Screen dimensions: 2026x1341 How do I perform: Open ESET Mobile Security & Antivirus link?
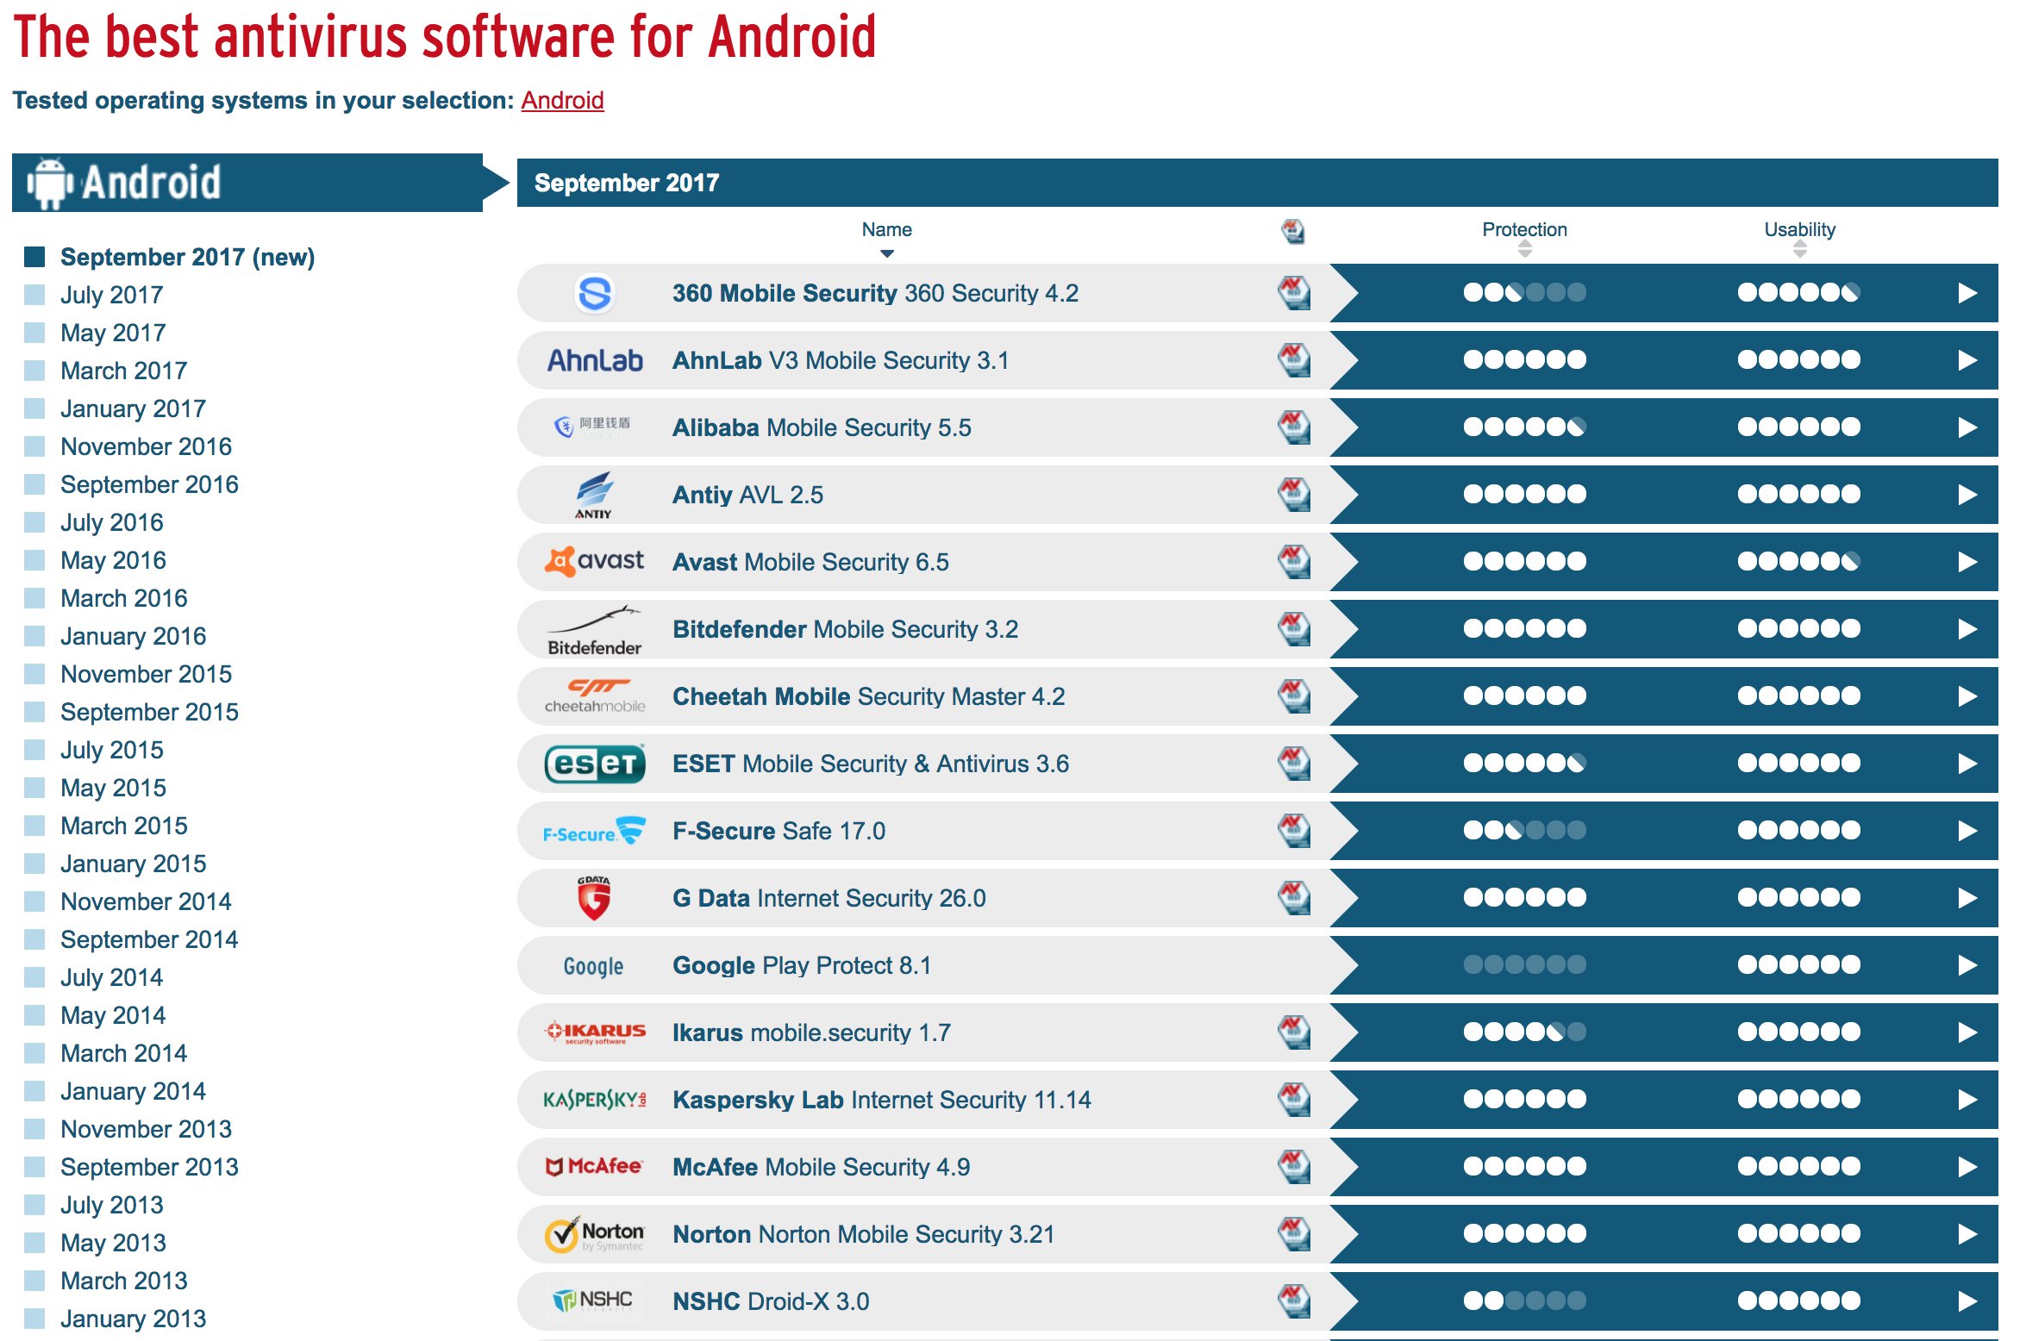click(x=871, y=764)
